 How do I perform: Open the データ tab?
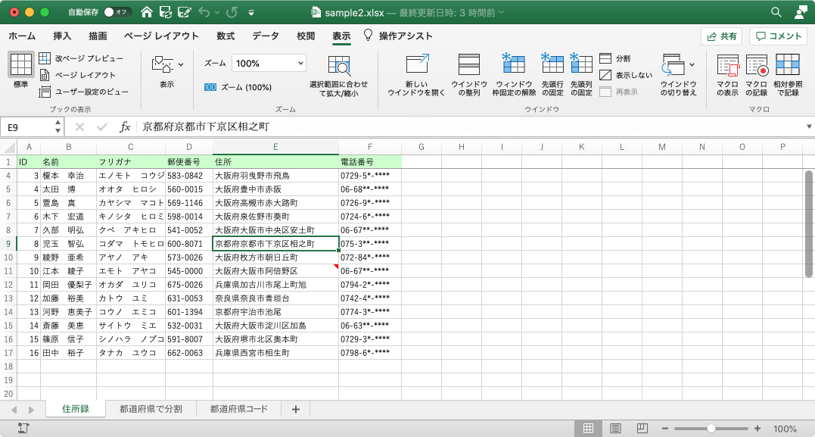266,36
